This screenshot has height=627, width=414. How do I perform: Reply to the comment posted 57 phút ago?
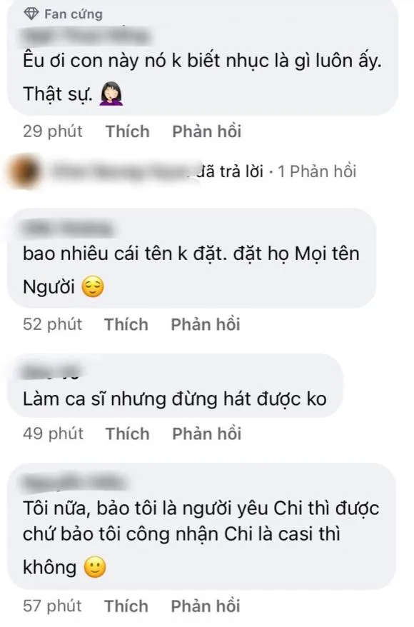(206, 606)
